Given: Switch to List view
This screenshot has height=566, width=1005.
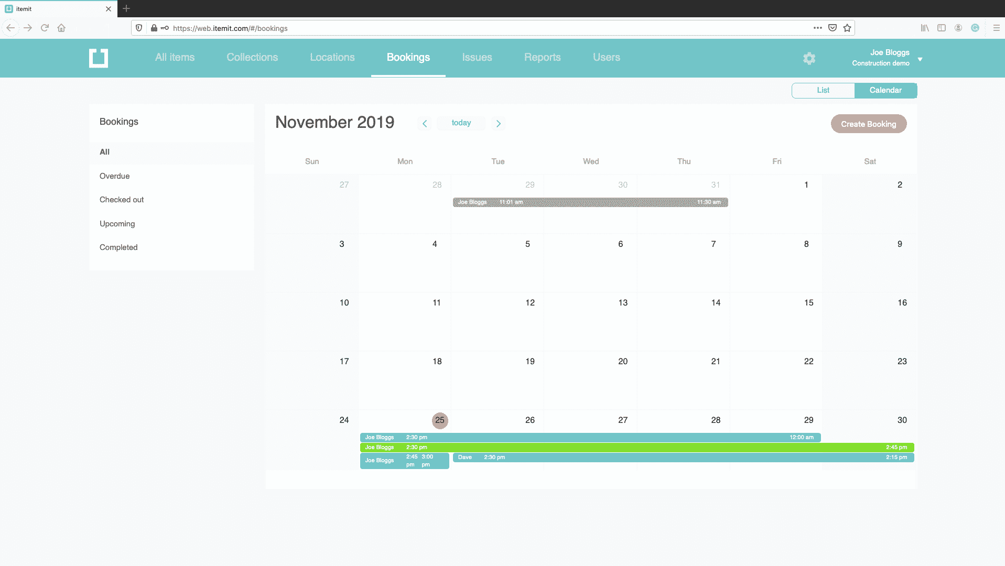Looking at the screenshot, I should coord(823,90).
